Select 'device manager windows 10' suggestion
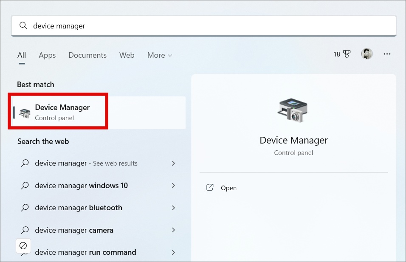Image resolution: width=406 pixels, height=262 pixels. click(x=99, y=186)
